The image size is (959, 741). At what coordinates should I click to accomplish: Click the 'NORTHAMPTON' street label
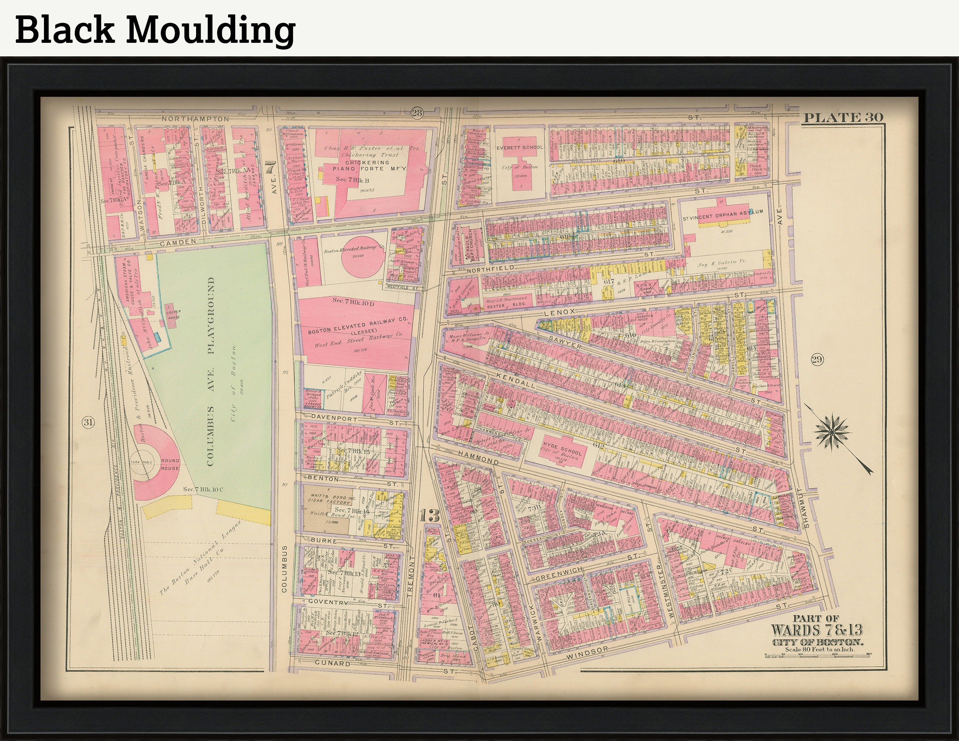tap(195, 119)
